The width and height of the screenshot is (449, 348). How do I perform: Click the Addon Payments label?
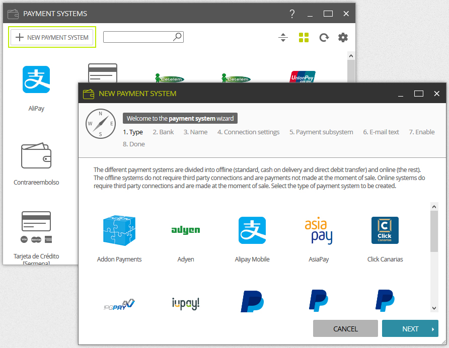[x=119, y=259]
